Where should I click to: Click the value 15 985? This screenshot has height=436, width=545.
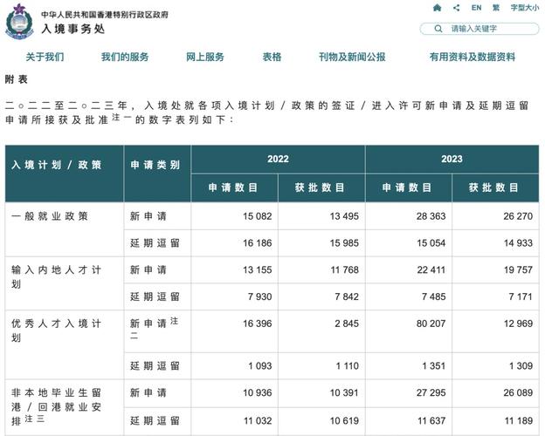[344, 243]
